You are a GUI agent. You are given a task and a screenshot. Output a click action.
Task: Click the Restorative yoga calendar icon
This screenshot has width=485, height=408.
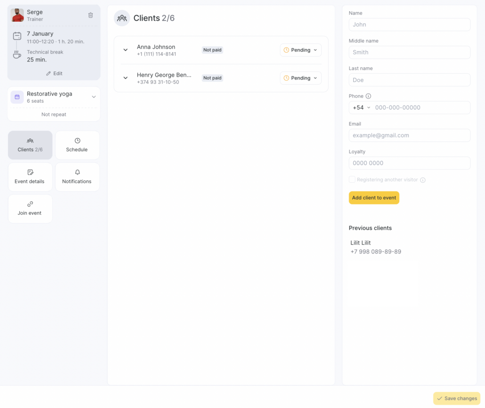17,97
